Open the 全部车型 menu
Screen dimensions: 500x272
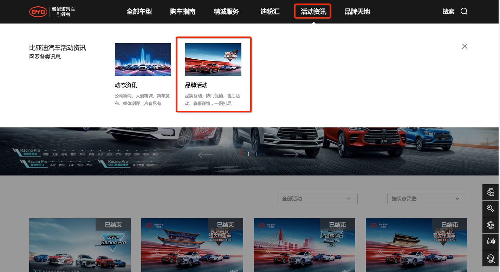(139, 12)
